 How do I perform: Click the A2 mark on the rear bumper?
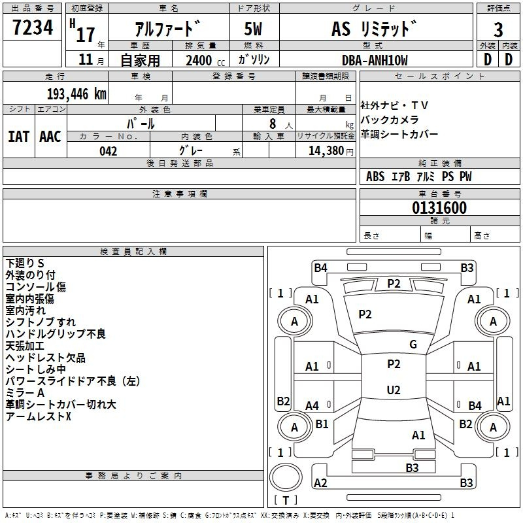pos(320,483)
